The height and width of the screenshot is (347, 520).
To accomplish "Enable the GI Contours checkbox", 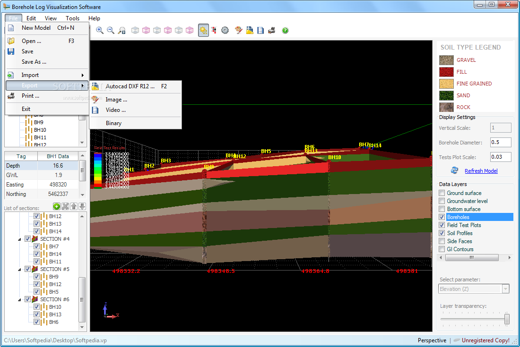I will [x=442, y=249].
